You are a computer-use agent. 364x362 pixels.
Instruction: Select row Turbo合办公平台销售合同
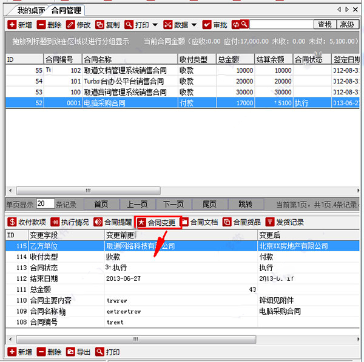(183, 81)
